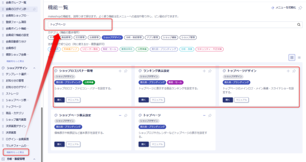The height and width of the screenshot is (162, 306).
Task: Pin the 機能一覧 page using top-right pin icon
Action: [300, 8]
